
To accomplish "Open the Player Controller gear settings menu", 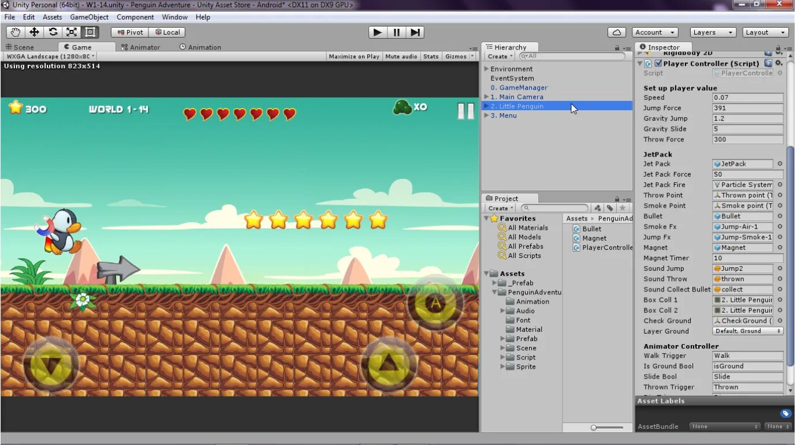I will click(779, 63).
